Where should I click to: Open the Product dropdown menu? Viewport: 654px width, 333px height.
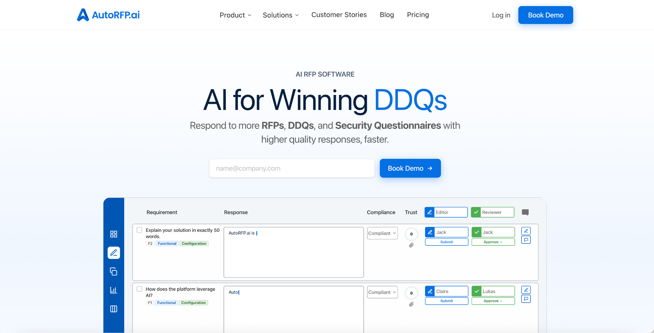(x=235, y=15)
